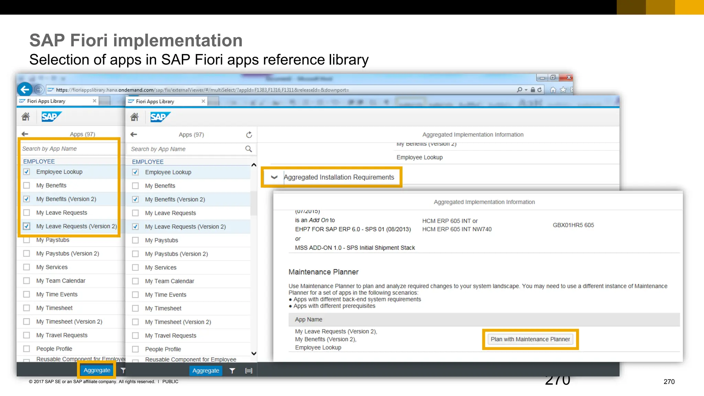Uncheck Employee Lookup in right window list
This screenshot has height=396, width=704.
135,172
